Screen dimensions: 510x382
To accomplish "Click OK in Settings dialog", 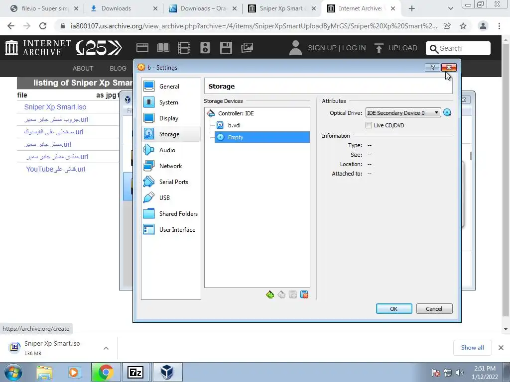I will tap(394, 308).
